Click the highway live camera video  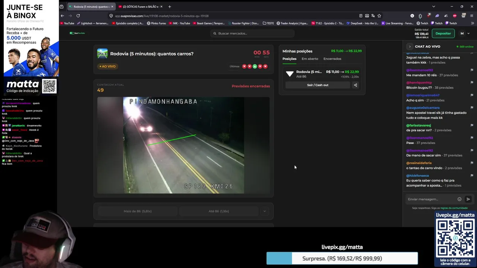[183, 145]
